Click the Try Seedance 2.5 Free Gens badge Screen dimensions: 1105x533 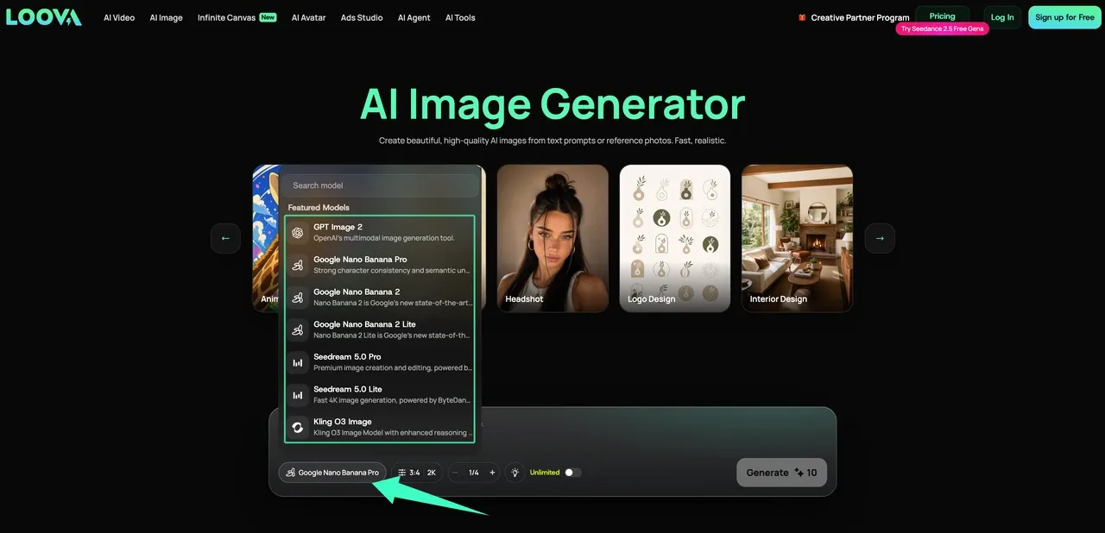point(942,29)
